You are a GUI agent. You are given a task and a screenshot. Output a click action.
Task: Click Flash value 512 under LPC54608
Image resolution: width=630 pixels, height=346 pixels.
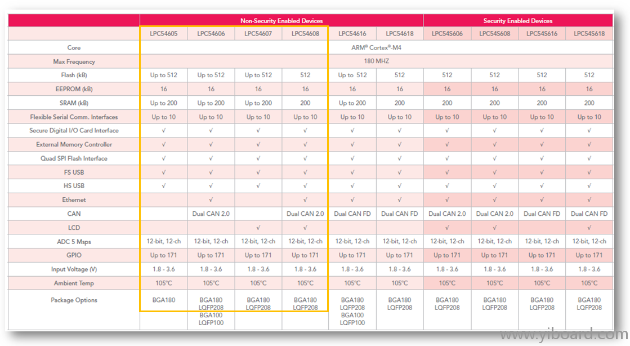coord(305,76)
